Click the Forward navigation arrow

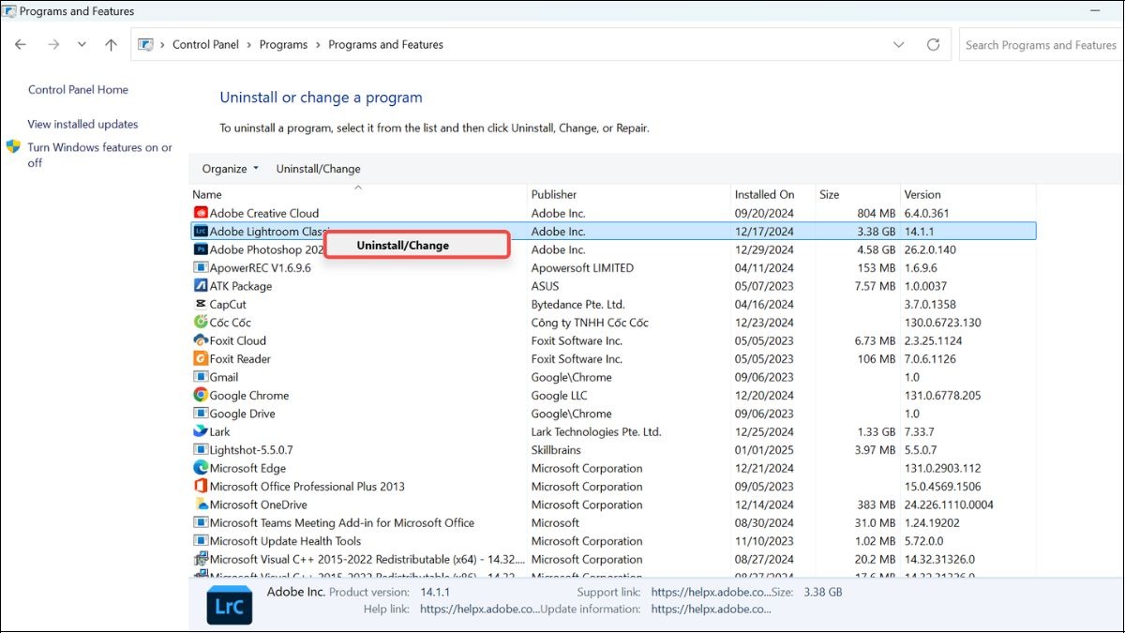[52, 44]
